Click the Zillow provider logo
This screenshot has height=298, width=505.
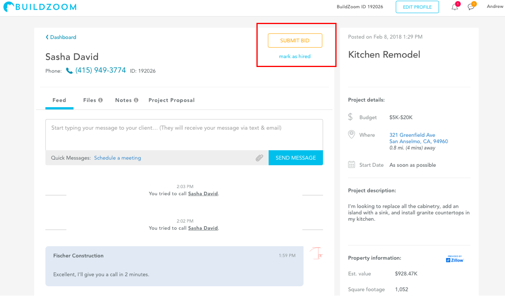click(x=455, y=259)
